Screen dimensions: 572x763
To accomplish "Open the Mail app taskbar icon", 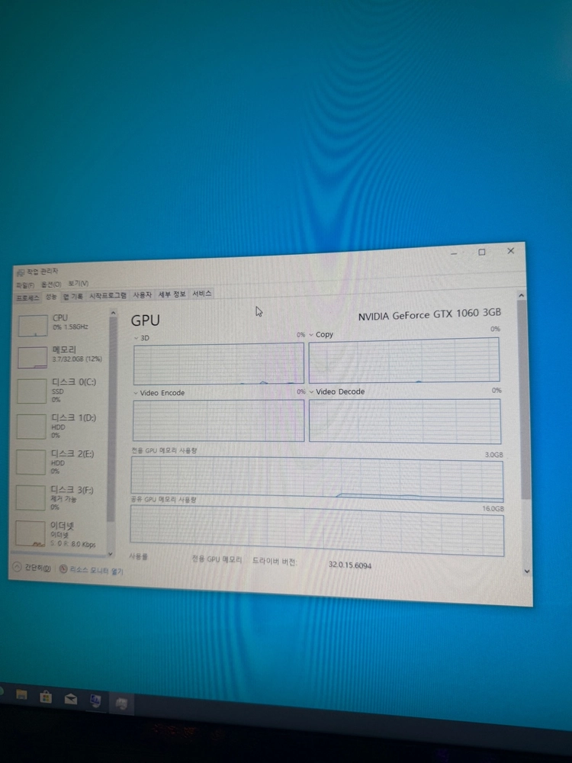I will [x=70, y=699].
